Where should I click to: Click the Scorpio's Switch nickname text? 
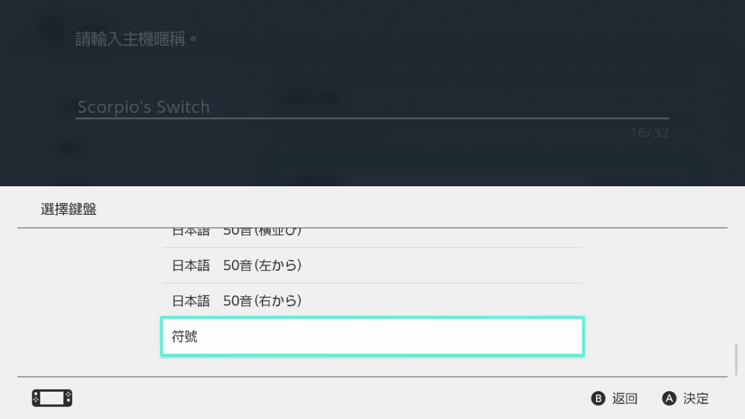pyautogui.click(x=143, y=107)
